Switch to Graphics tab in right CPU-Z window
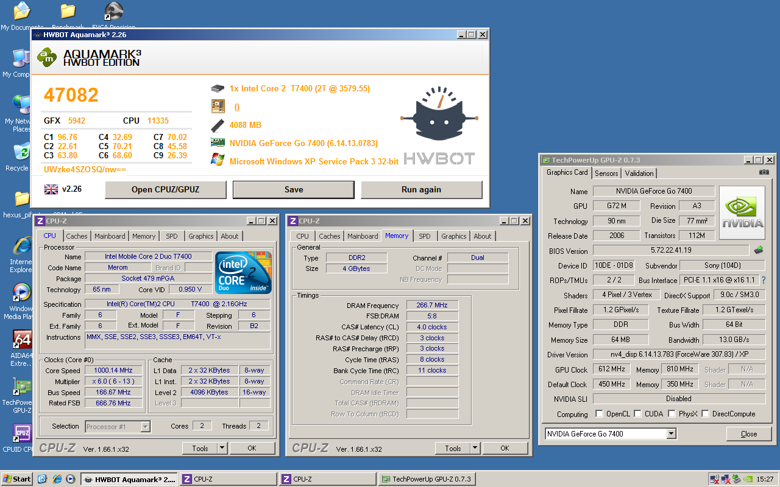Viewport: 780px width, 487px height. [454, 236]
